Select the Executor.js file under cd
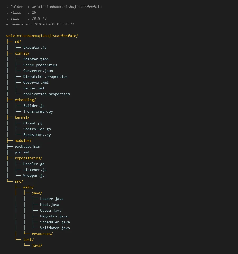 [35, 47]
